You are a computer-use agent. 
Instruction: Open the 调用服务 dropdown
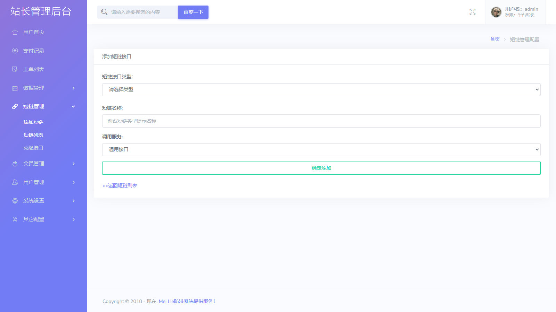tap(321, 150)
